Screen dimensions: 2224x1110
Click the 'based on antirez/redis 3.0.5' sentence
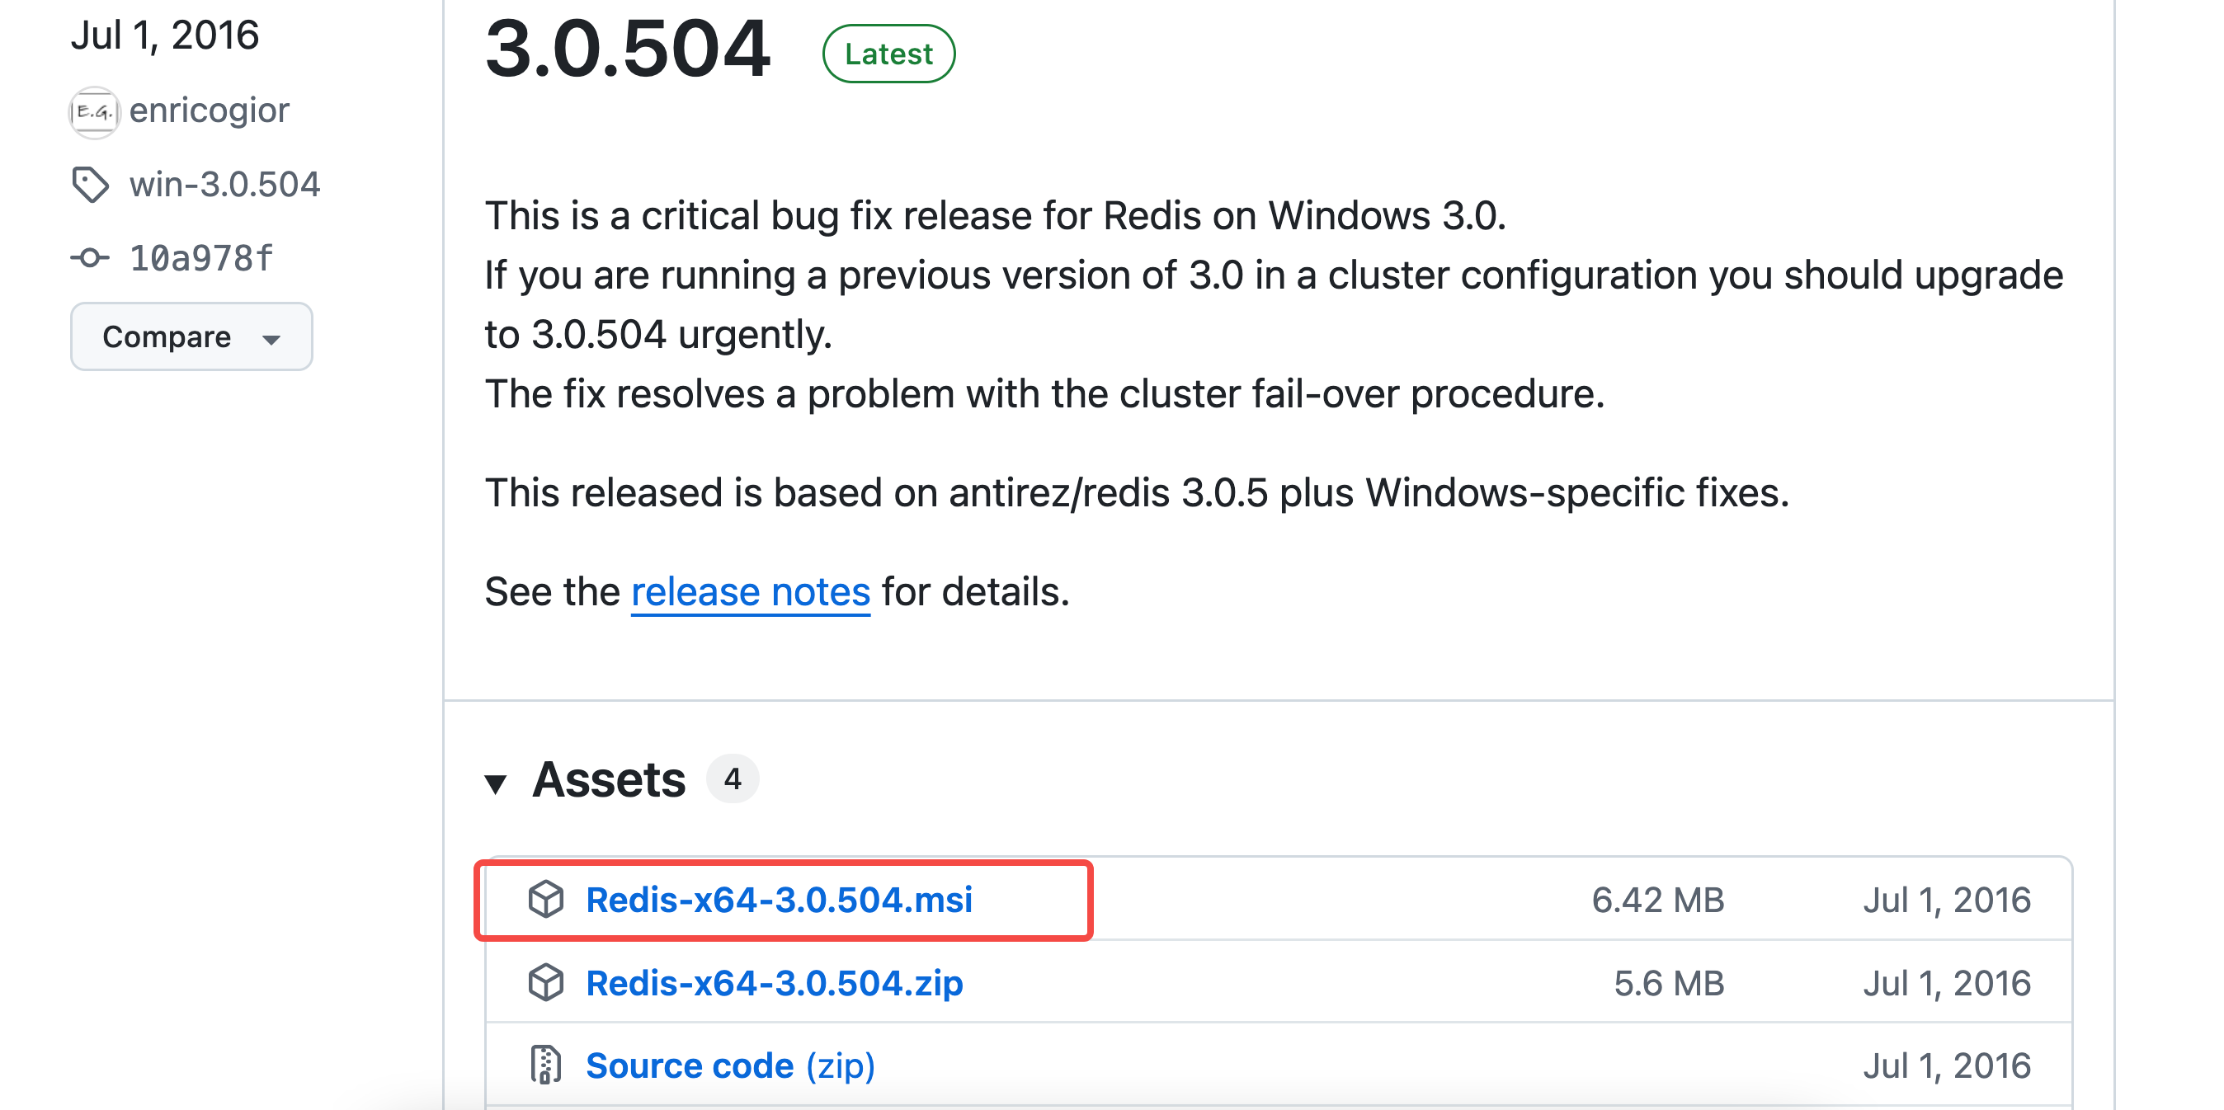click(1137, 493)
